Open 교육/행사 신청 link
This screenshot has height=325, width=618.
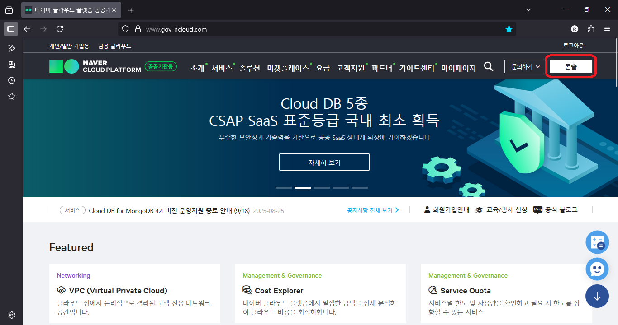click(502, 210)
